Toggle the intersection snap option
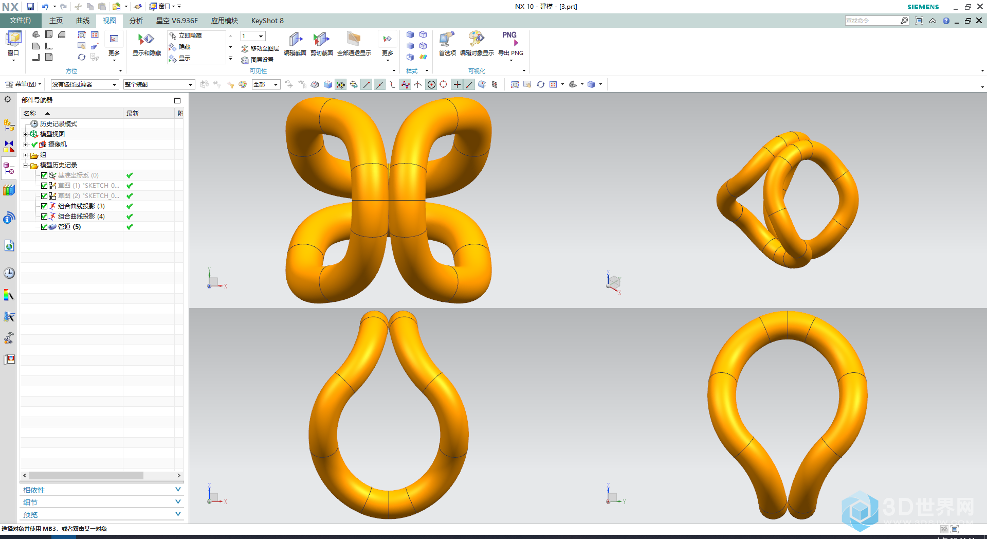 pos(418,84)
